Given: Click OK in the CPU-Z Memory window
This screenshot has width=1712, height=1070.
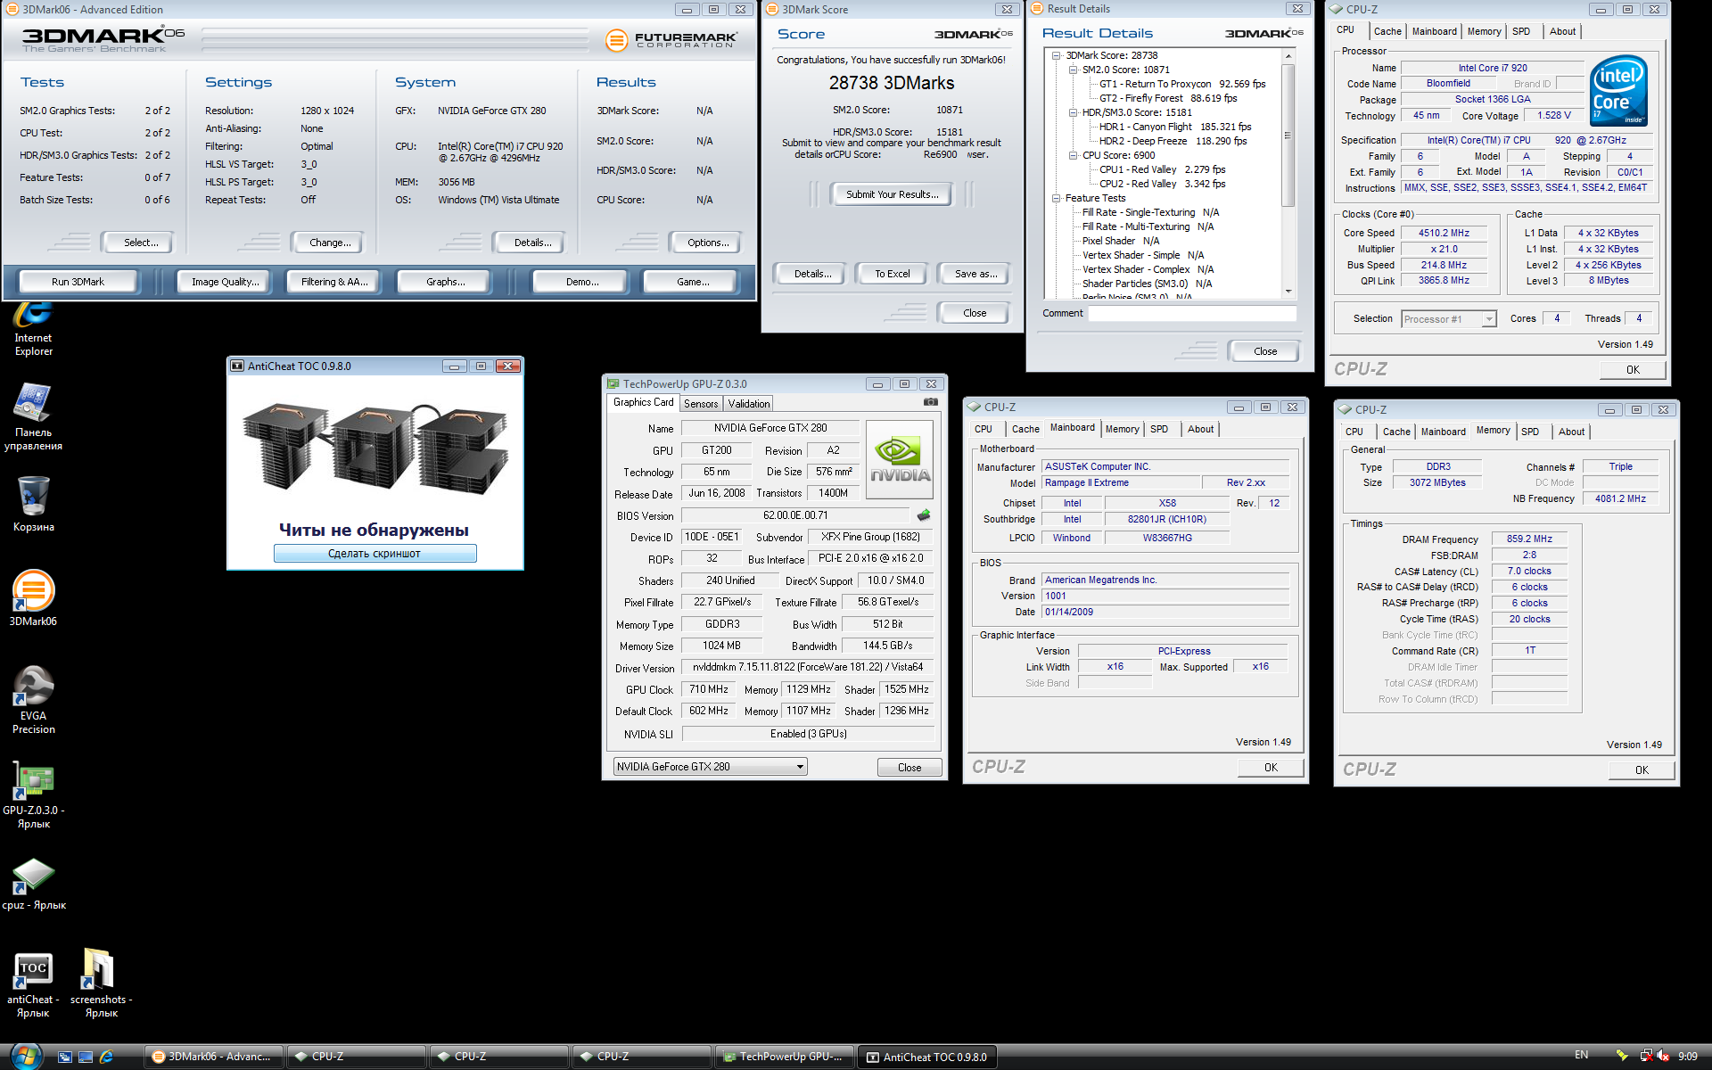Looking at the screenshot, I should coord(1642,770).
